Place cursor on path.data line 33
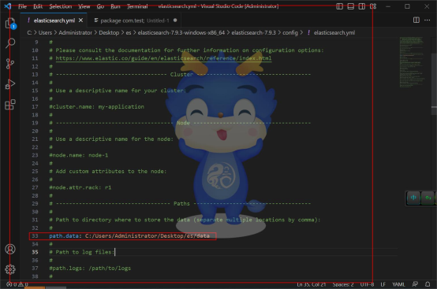The width and height of the screenshot is (437, 289). coord(129,236)
